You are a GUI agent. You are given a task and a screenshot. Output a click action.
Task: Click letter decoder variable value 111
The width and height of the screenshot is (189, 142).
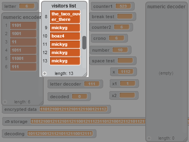(x=92, y=84)
